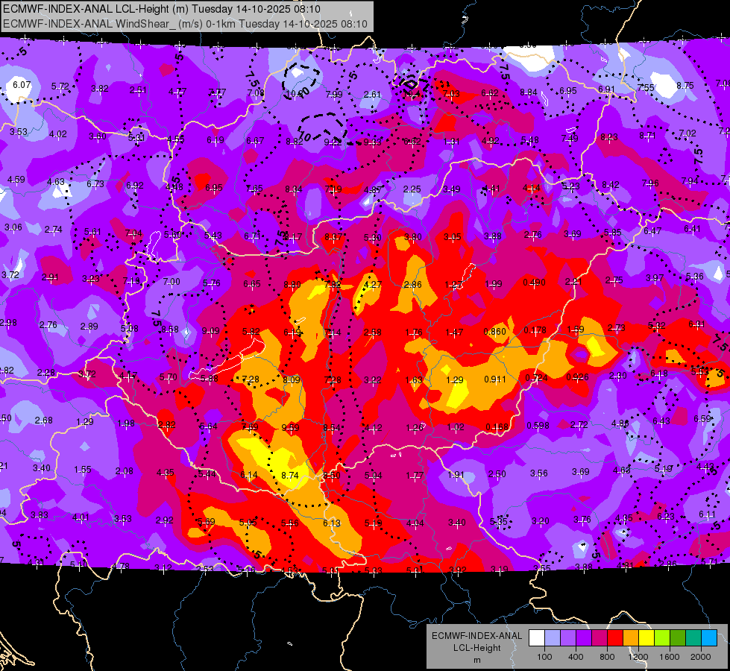The image size is (730, 671).
Task: Click the 6.13 wind shear value
Action: 332,523
